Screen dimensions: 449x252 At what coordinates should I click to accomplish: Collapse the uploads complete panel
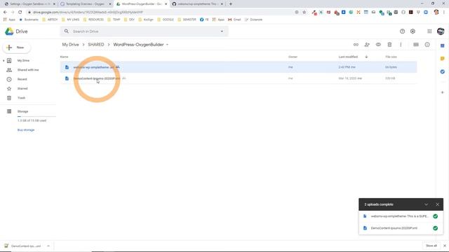(426, 204)
